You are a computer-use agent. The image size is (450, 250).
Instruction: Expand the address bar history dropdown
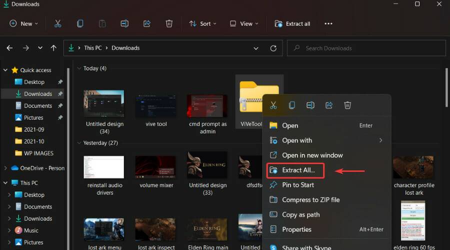point(256,48)
